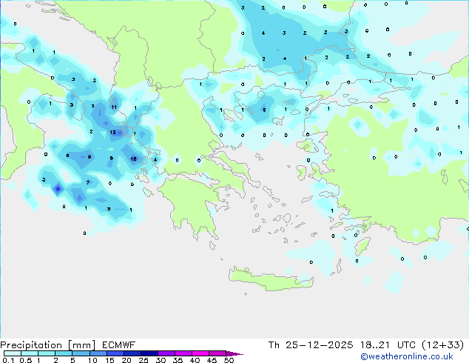Click the 'Th' weekday label
Screen dimensions: 469x363
[274, 345]
